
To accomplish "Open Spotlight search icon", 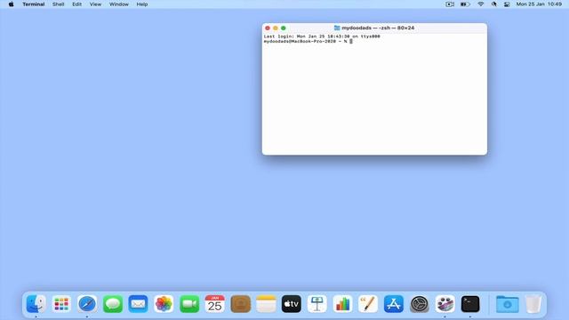I will (x=494, y=4).
